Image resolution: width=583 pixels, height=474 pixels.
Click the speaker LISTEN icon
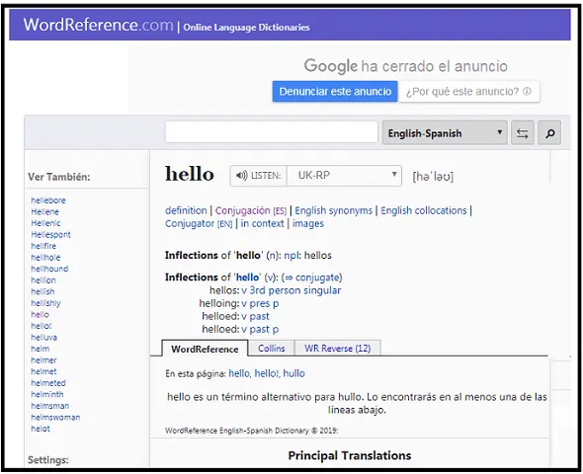[242, 176]
